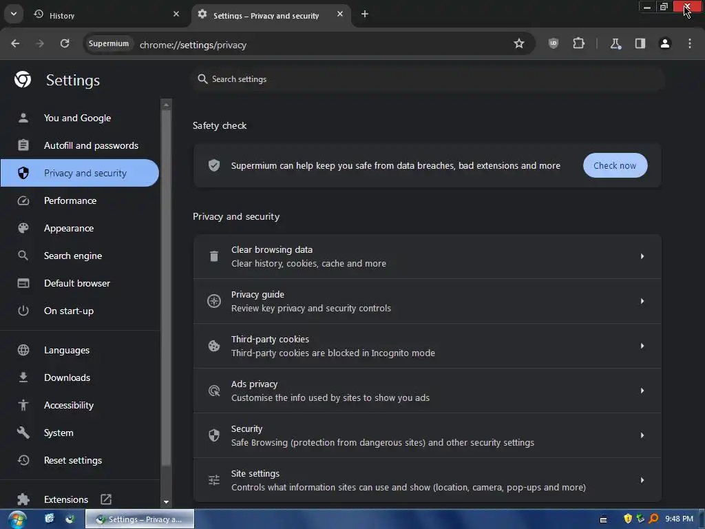The image size is (705, 529).
Task: Click the address bar URL chrome://settings/privacy
Action: pos(193,45)
